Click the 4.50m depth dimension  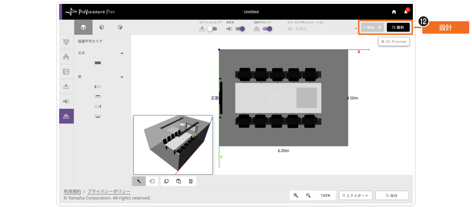tap(352, 98)
